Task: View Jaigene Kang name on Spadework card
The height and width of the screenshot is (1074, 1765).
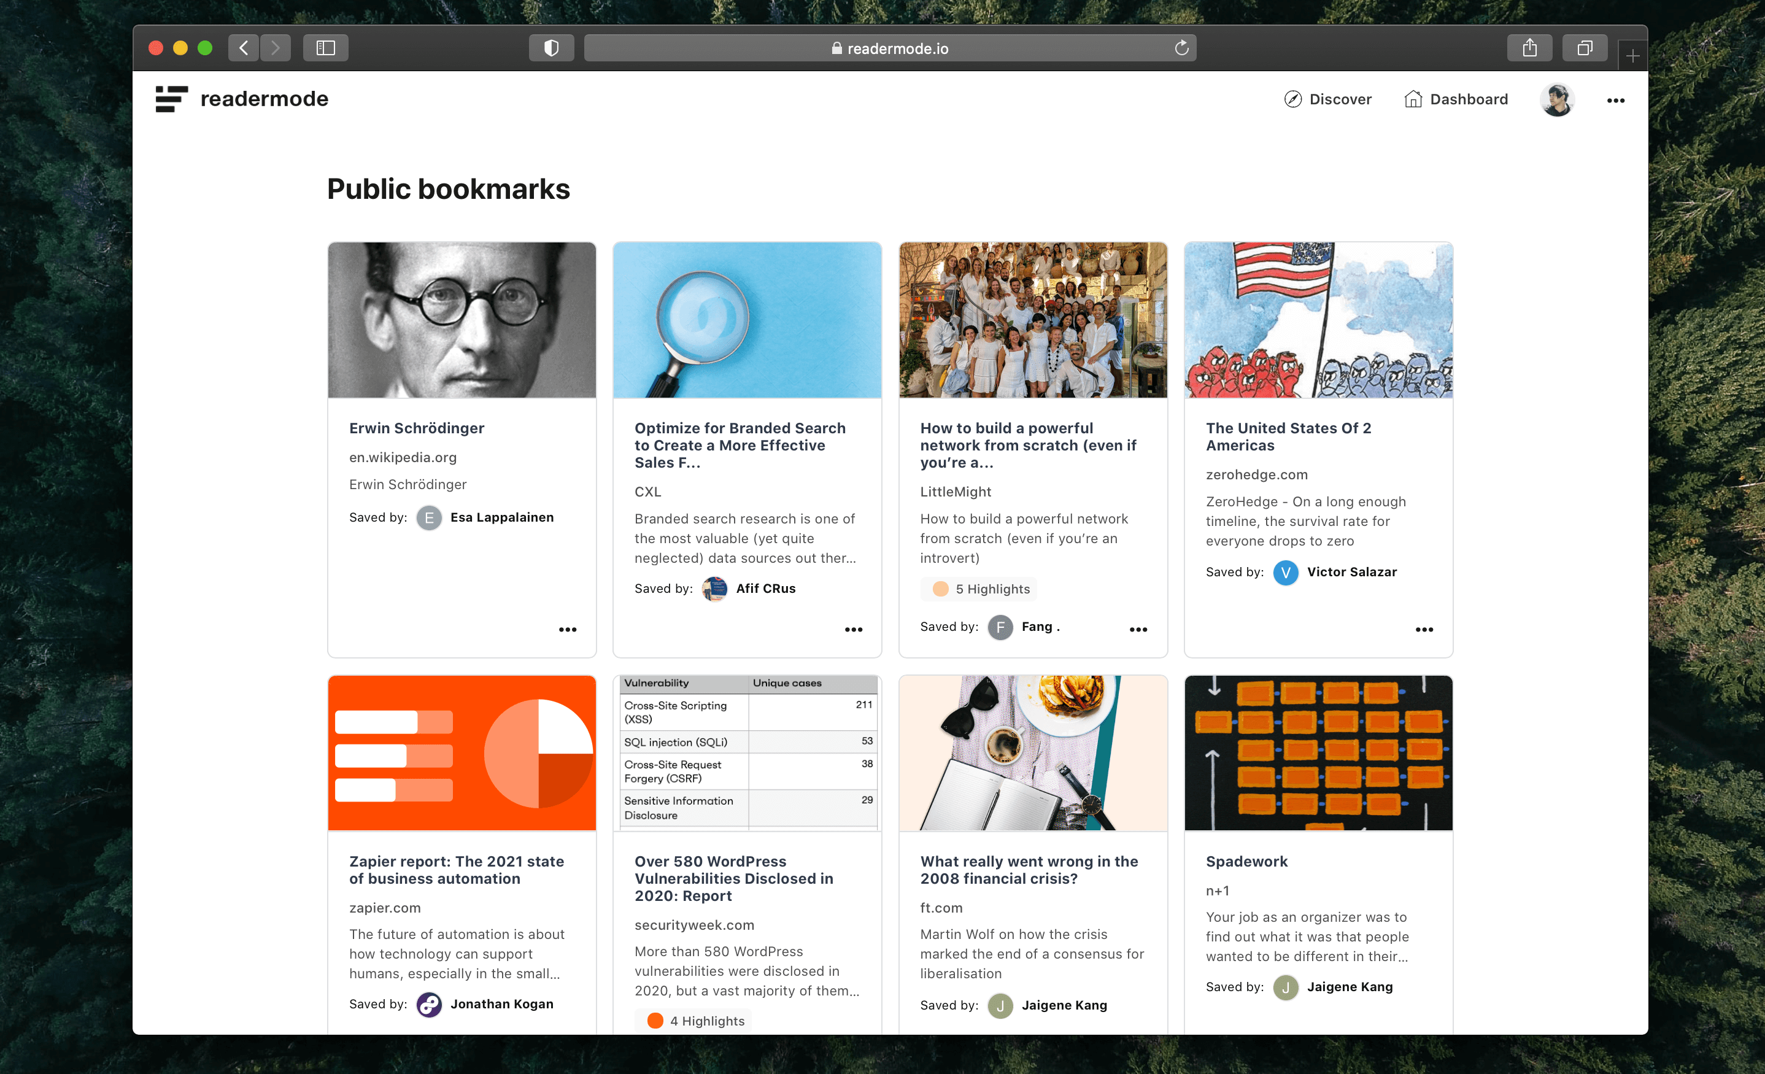Action: [x=1350, y=987]
